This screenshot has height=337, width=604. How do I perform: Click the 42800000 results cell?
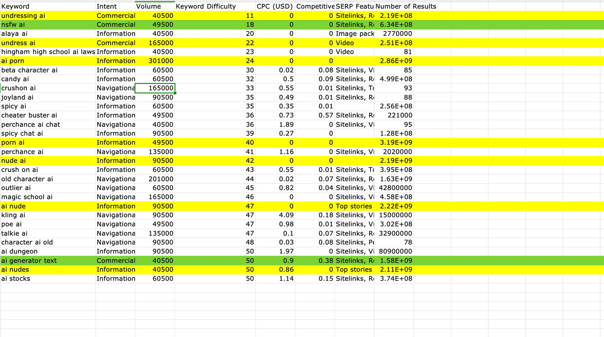[394, 188]
